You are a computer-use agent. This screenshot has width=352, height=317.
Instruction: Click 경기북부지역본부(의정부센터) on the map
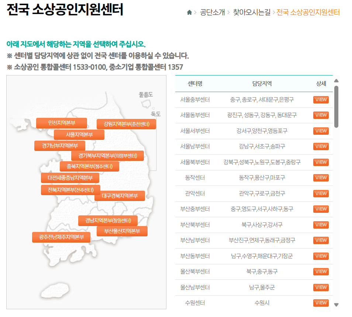coord(108,155)
